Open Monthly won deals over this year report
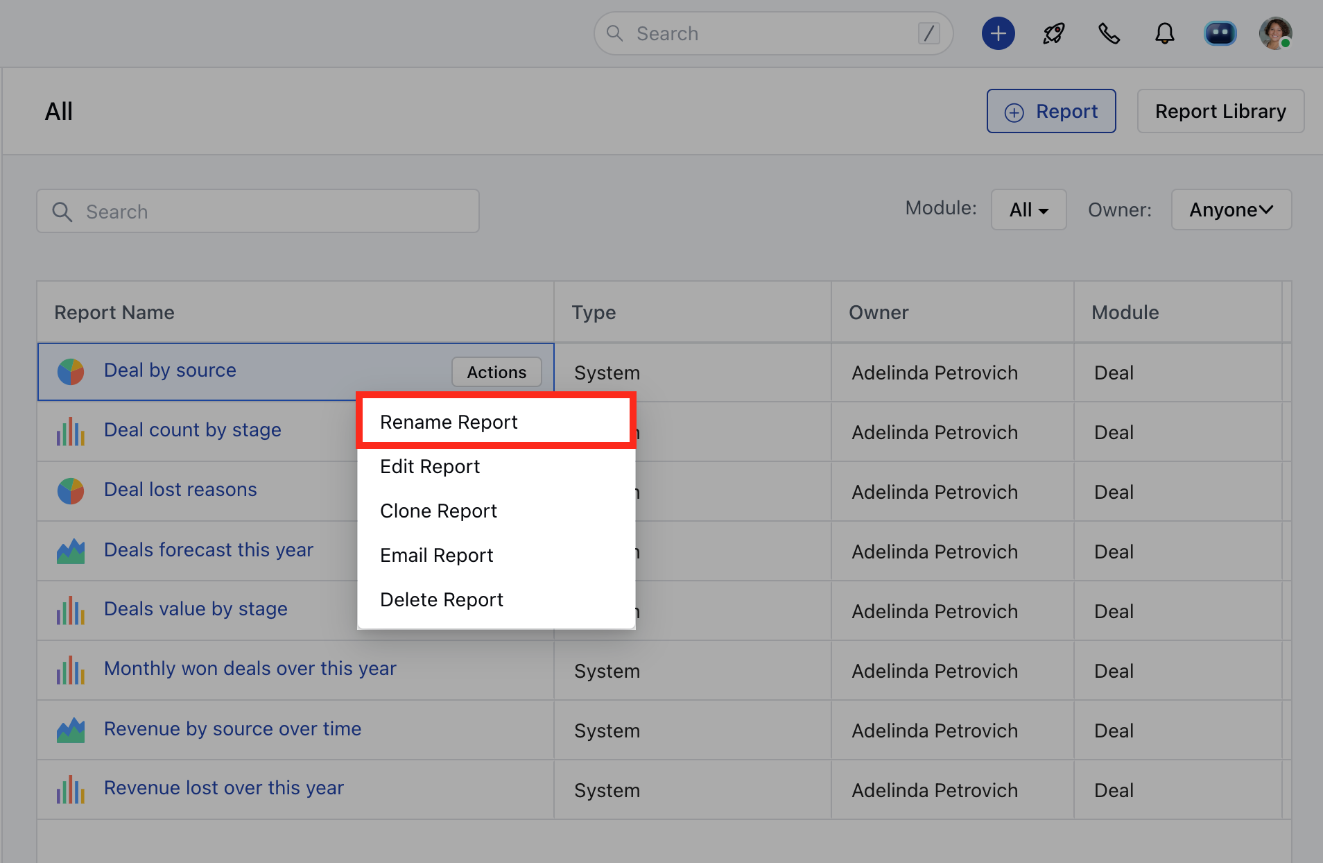 [250, 669]
